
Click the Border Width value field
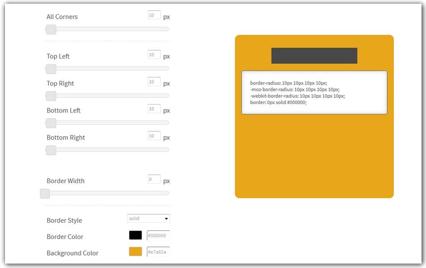(x=154, y=179)
